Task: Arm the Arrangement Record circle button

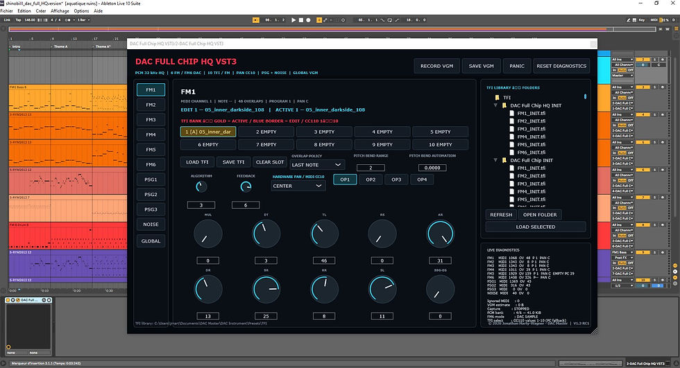Action: (308, 20)
